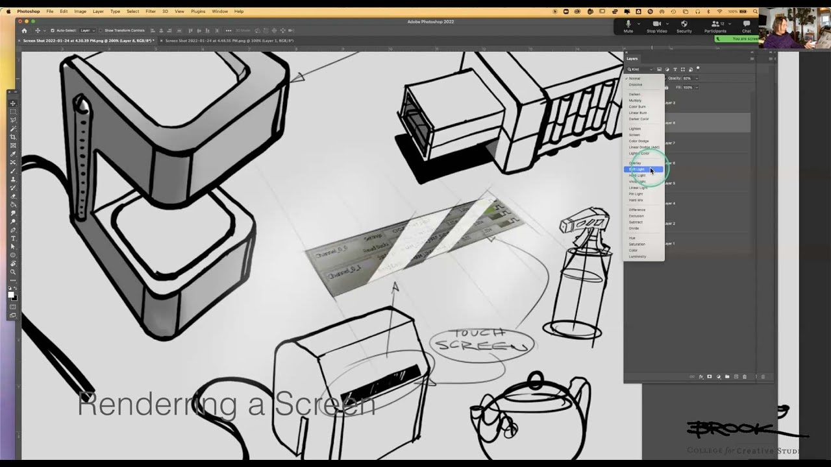Click the Add Layer Mask icon

click(x=710, y=376)
